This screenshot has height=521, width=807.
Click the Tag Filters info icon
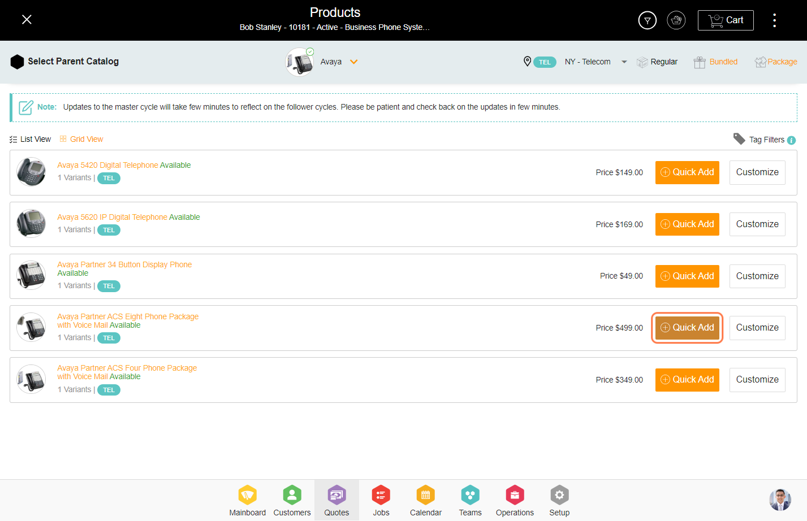click(791, 140)
